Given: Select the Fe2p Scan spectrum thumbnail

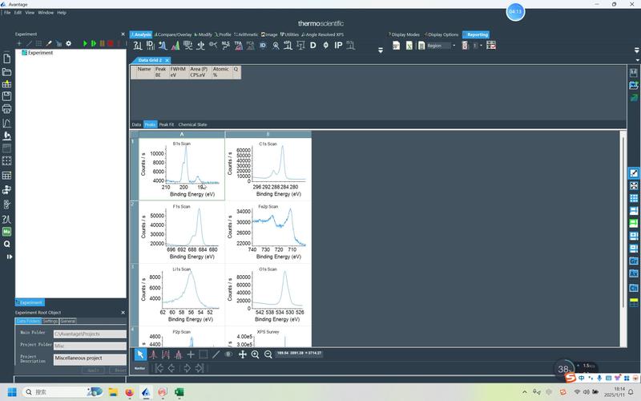Looking at the screenshot, I should [x=268, y=232].
